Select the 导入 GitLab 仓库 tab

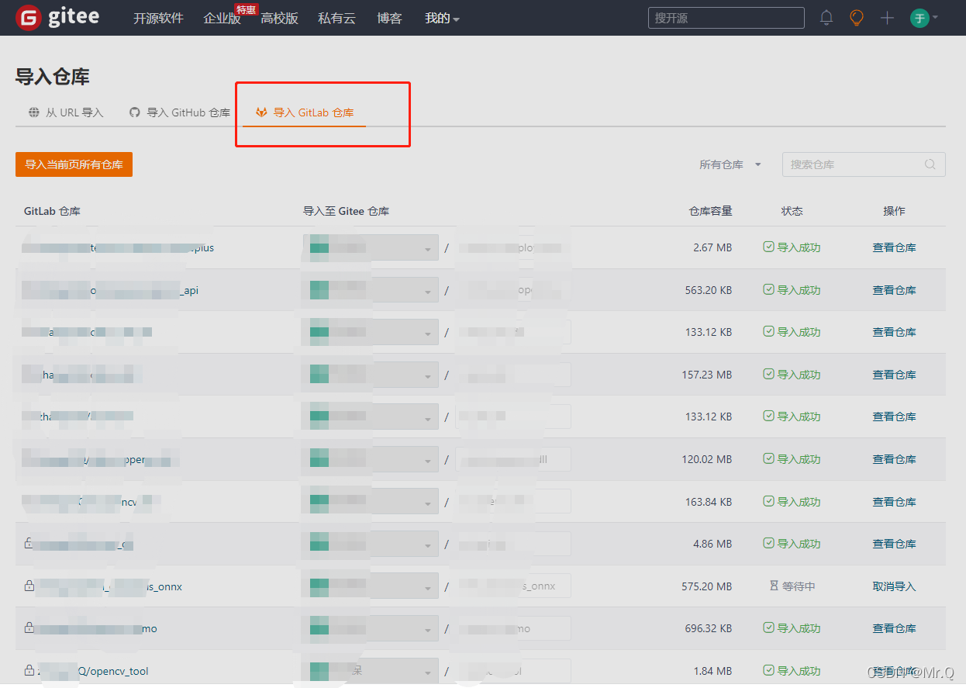click(x=305, y=112)
